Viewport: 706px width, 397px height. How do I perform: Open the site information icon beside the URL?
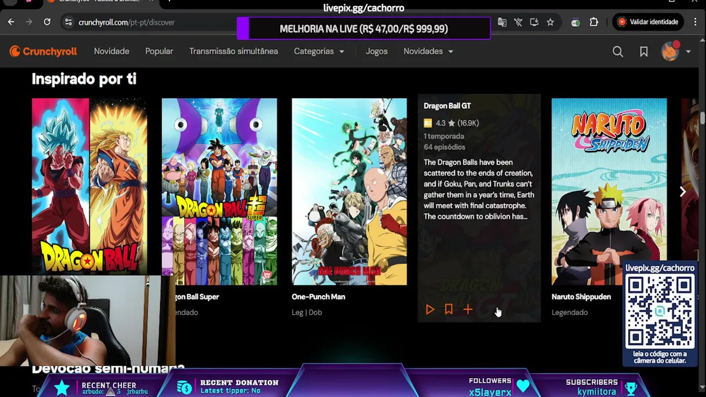(68, 22)
